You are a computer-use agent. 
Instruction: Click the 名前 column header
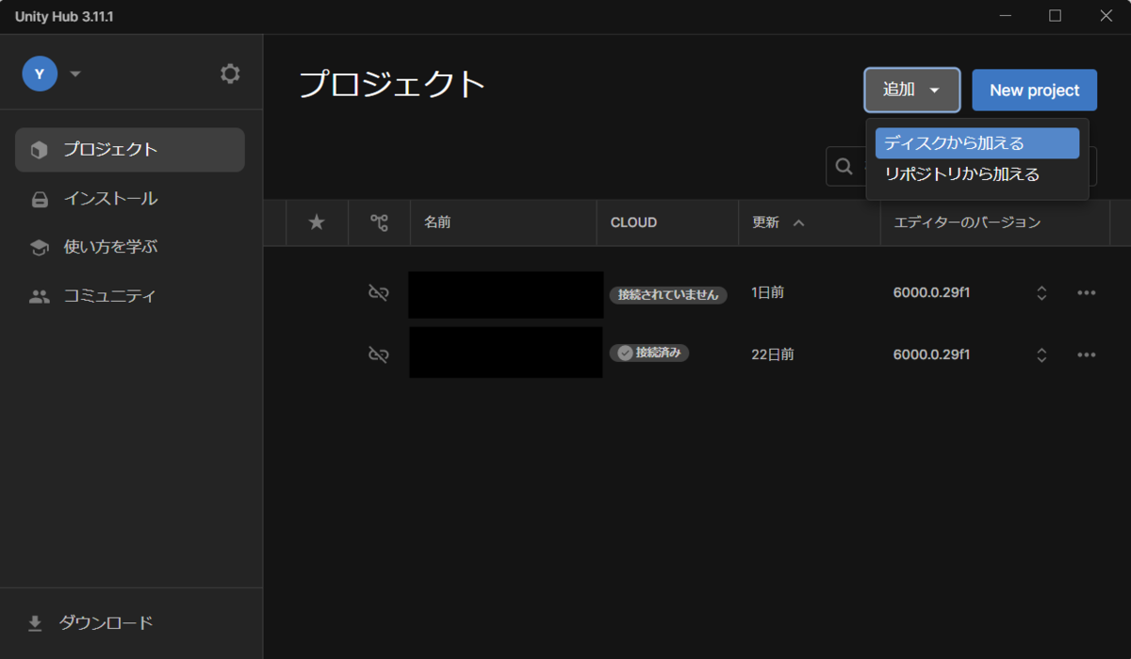click(x=436, y=222)
